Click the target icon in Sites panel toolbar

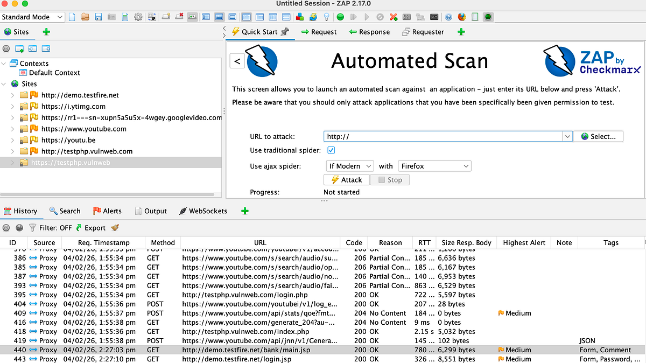pos(6,48)
